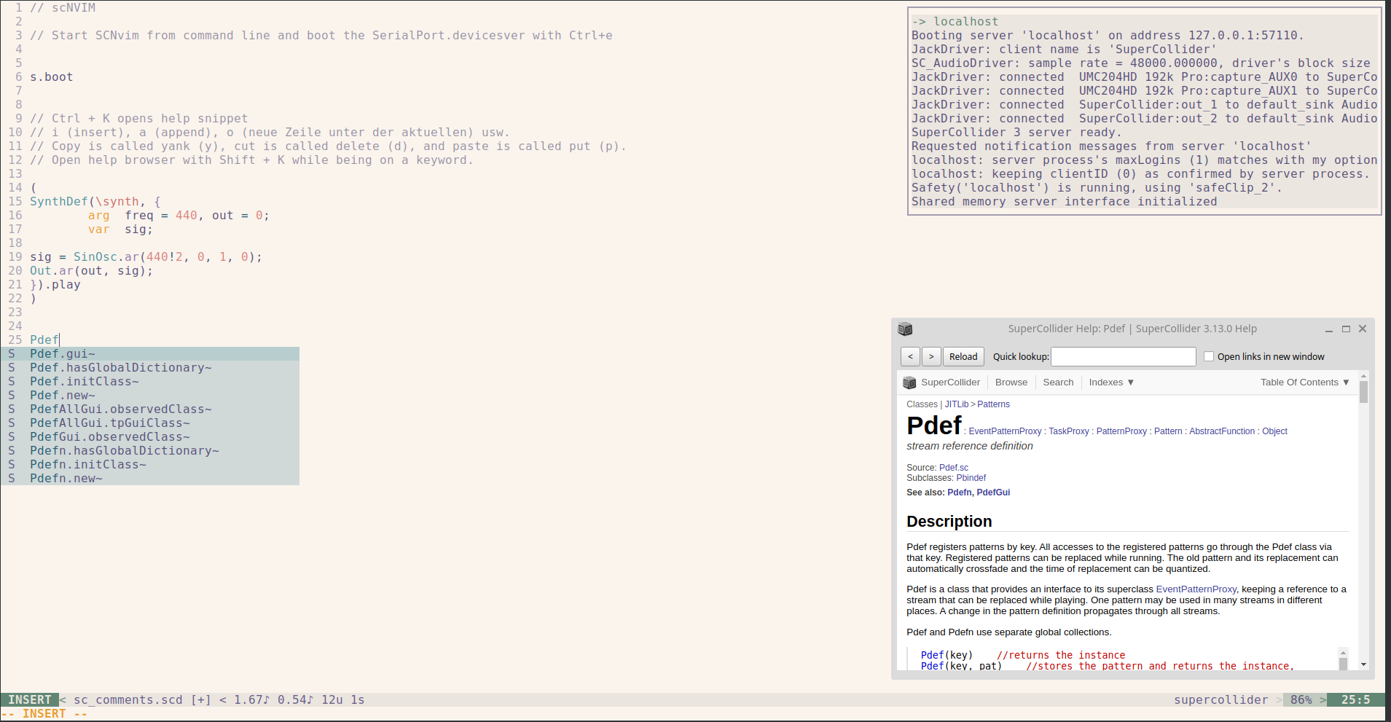The image size is (1391, 722).
Task: Open EventPatternProxy link in description paragraph
Action: coord(1196,589)
